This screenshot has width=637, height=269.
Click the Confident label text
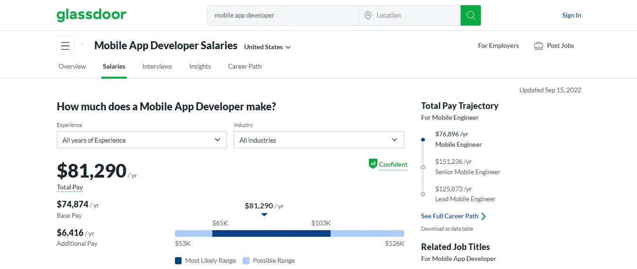tap(393, 164)
